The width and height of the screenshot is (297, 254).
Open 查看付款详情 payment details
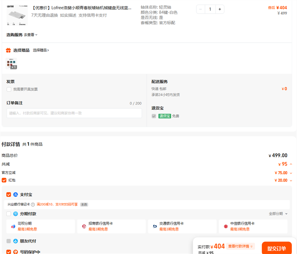[x=241, y=246]
